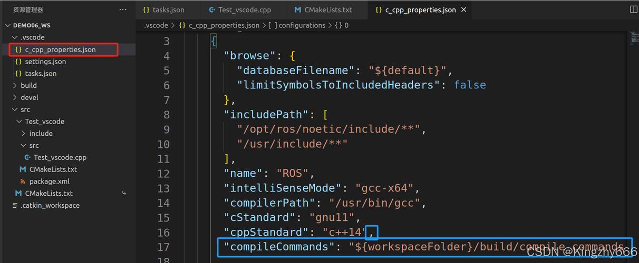
Task: Click .vscode breadcrumb segment
Action: [x=156, y=25]
